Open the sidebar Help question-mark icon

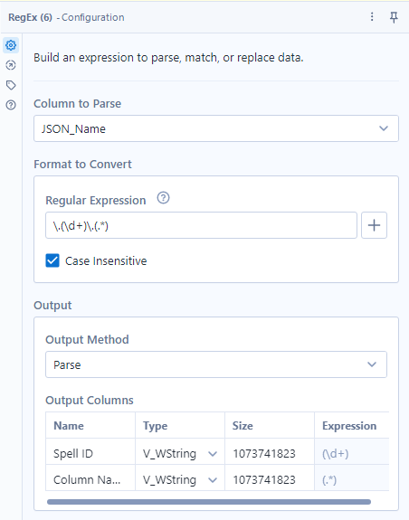tap(11, 105)
